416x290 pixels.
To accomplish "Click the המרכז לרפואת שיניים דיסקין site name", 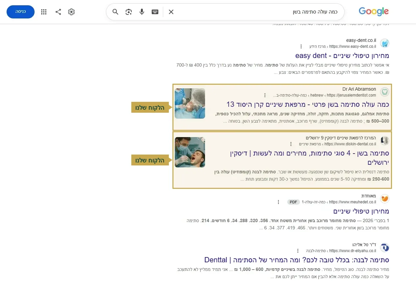I will click(341, 138).
